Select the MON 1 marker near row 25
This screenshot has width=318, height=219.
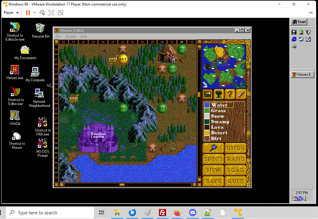[x=182, y=99]
